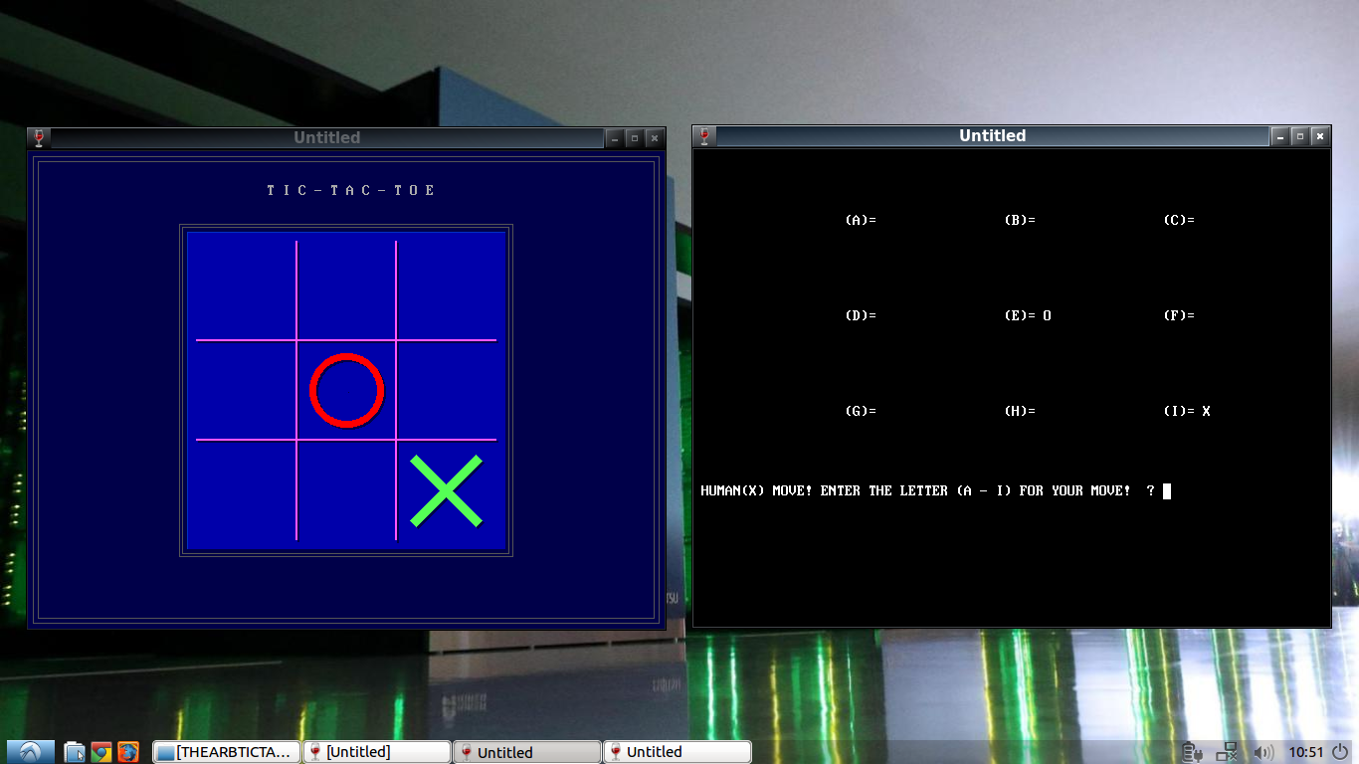The image size is (1359, 764).
Task: Click the (H)= label in console
Action: pyautogui.click(x=1020, y=411)
